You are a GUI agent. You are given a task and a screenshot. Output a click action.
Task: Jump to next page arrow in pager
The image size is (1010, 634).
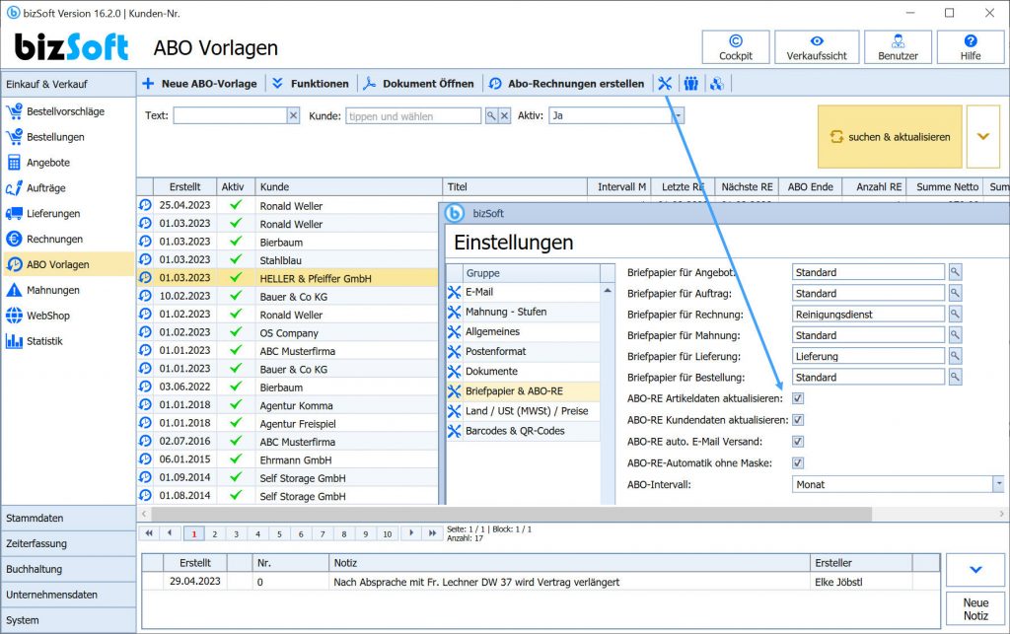411,533
